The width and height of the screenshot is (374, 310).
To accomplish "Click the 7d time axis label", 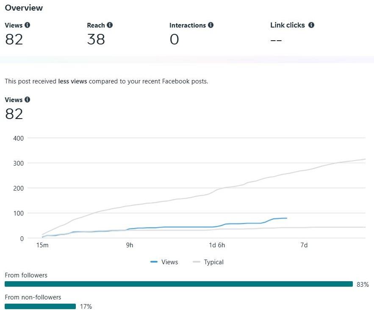I will tap(304, 245).
